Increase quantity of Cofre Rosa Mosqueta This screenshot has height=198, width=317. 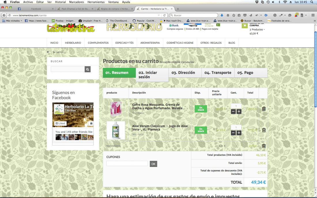click(239, 111)
